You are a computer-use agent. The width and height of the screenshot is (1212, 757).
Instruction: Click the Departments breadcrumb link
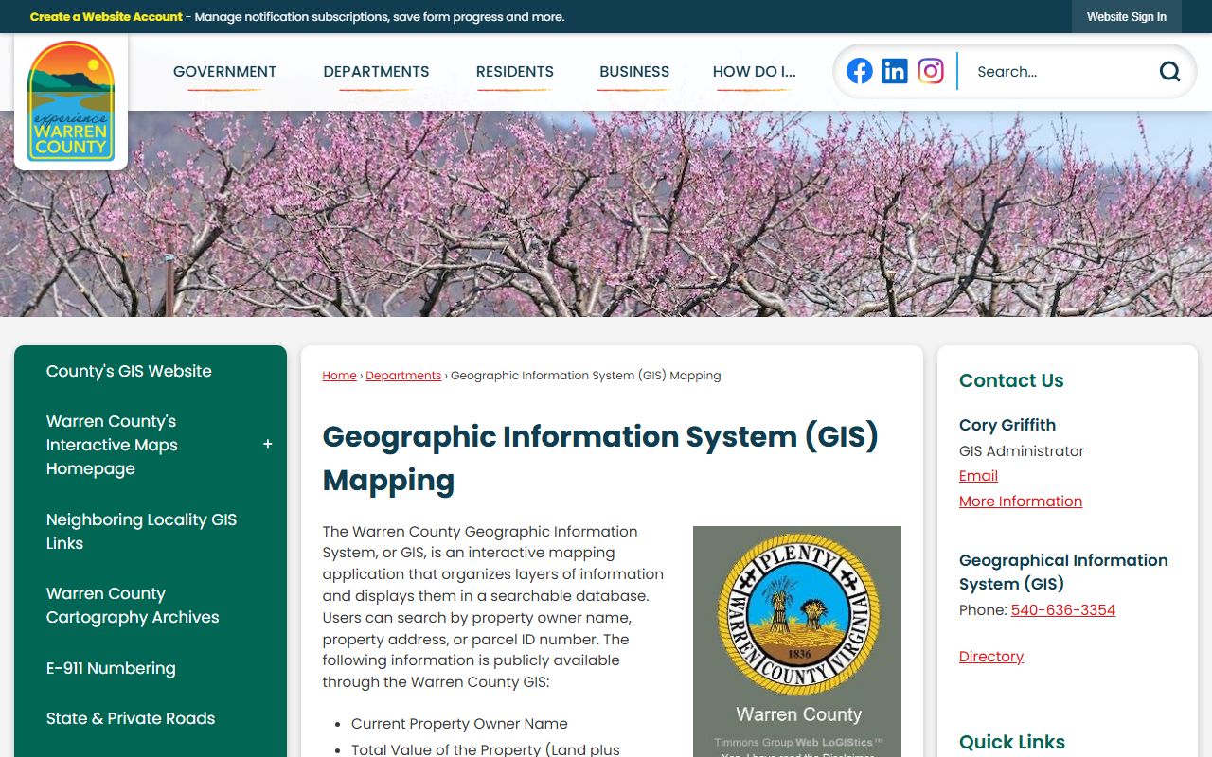[403, 376]
